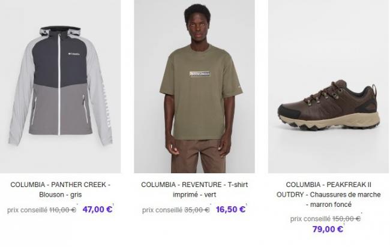The image size is (390, 247).
Task: Click the Columbia box logo on the T-shirt
Action: pyautogui.click(x=200, y=74)
